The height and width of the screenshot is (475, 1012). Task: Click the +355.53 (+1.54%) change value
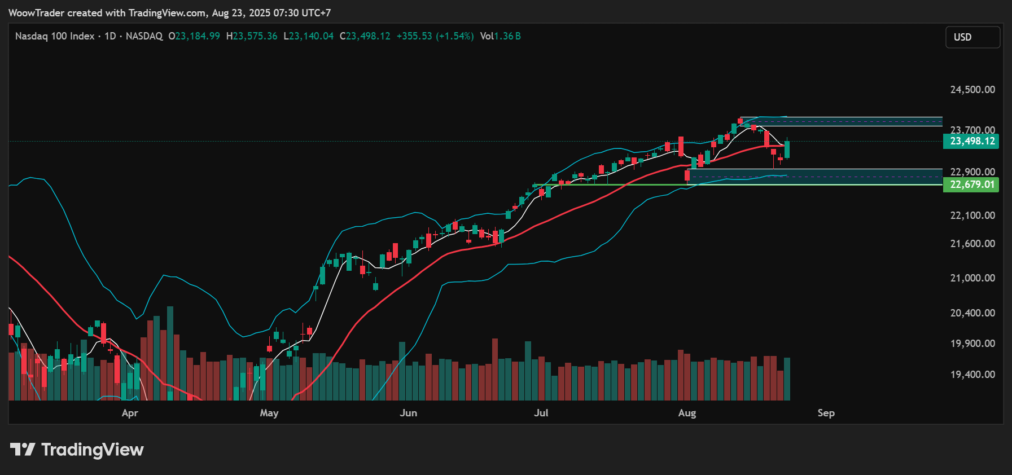point(435,36)
